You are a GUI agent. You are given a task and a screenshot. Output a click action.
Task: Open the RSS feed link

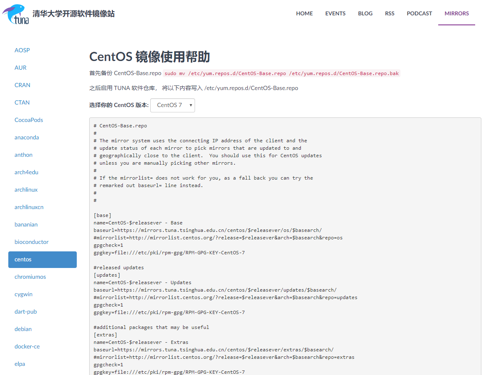point(390,14)
